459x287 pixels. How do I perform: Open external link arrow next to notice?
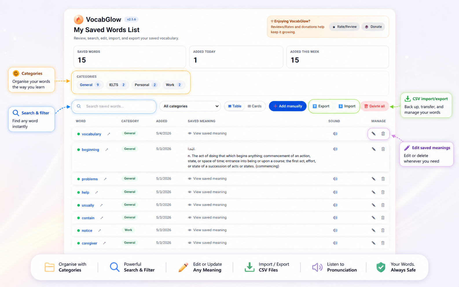pos(100,231)
